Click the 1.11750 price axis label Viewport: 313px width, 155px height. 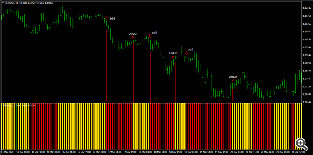click(308, 16)
